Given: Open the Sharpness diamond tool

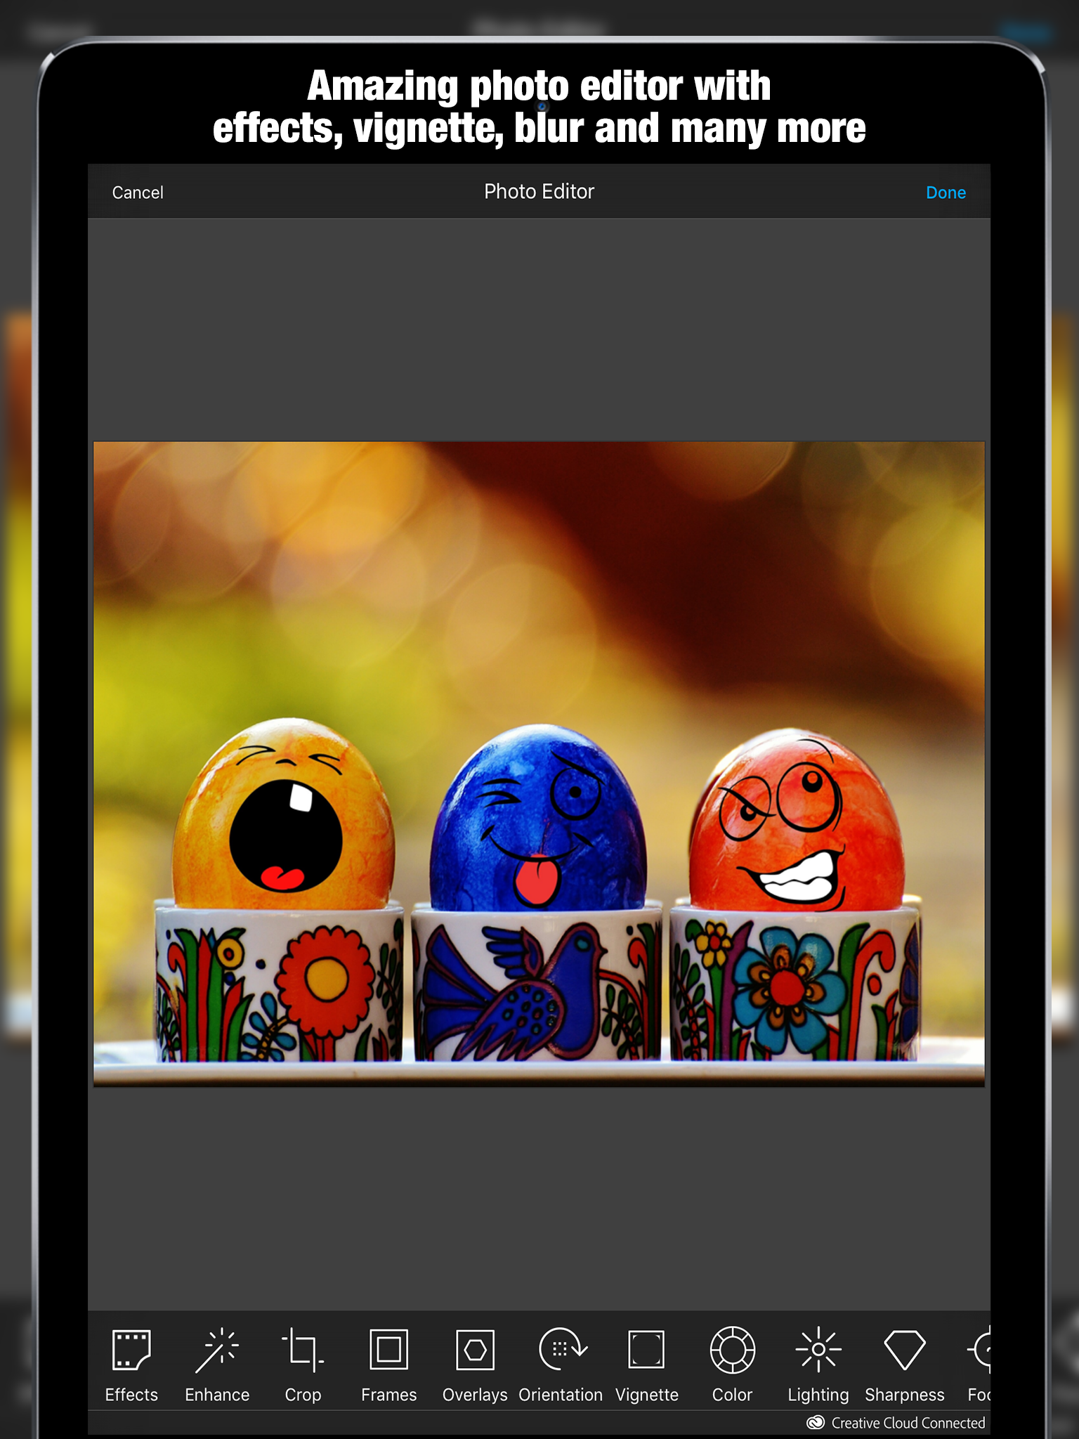Looking at the screenshot, I should tap(904, 1364).
